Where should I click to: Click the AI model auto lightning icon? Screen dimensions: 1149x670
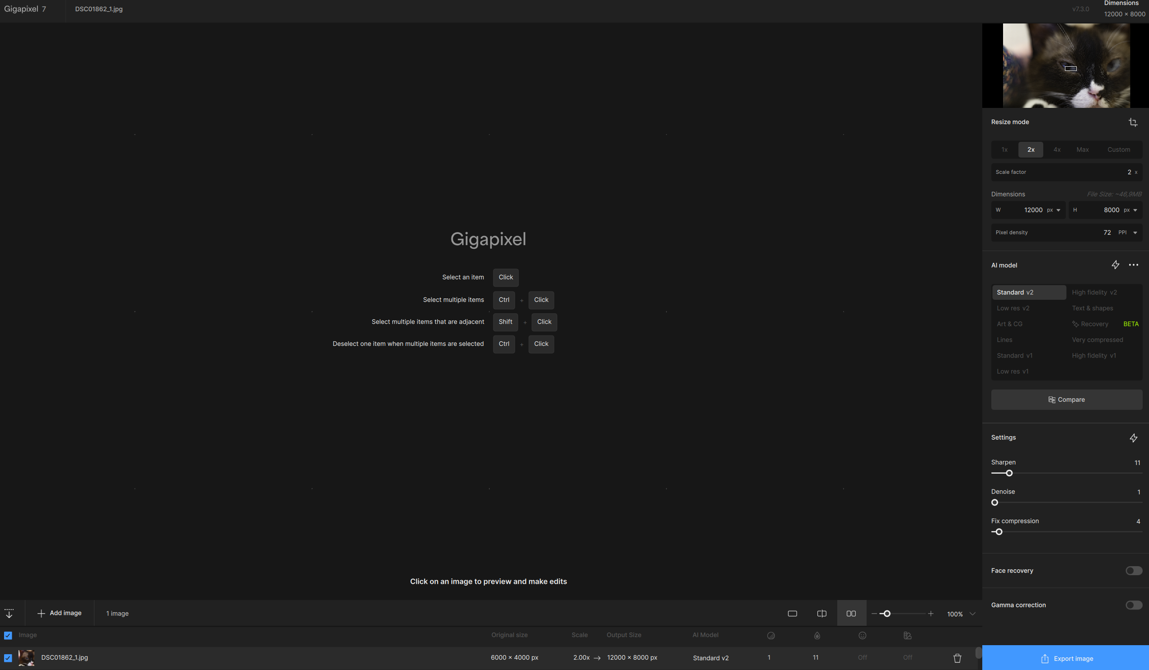point(1115,265)
